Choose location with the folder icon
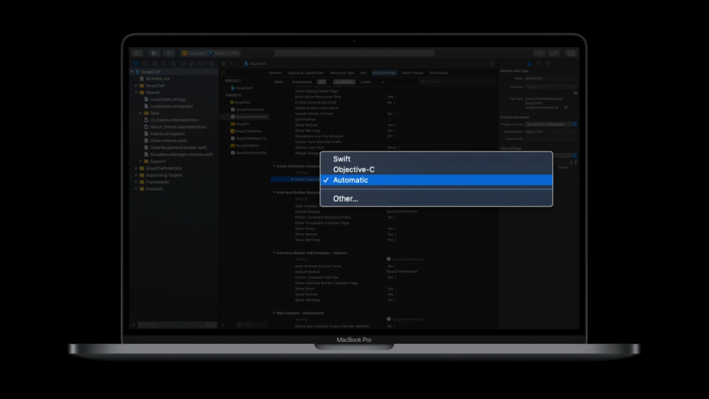The height and width of the screenshot is (399, 709). click(575, 93)
